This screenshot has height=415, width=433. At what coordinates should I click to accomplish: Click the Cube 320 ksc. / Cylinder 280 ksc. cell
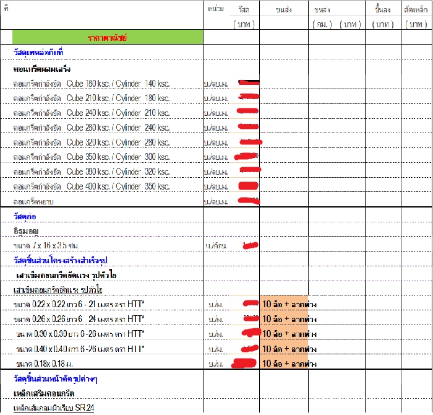point(92,142)
